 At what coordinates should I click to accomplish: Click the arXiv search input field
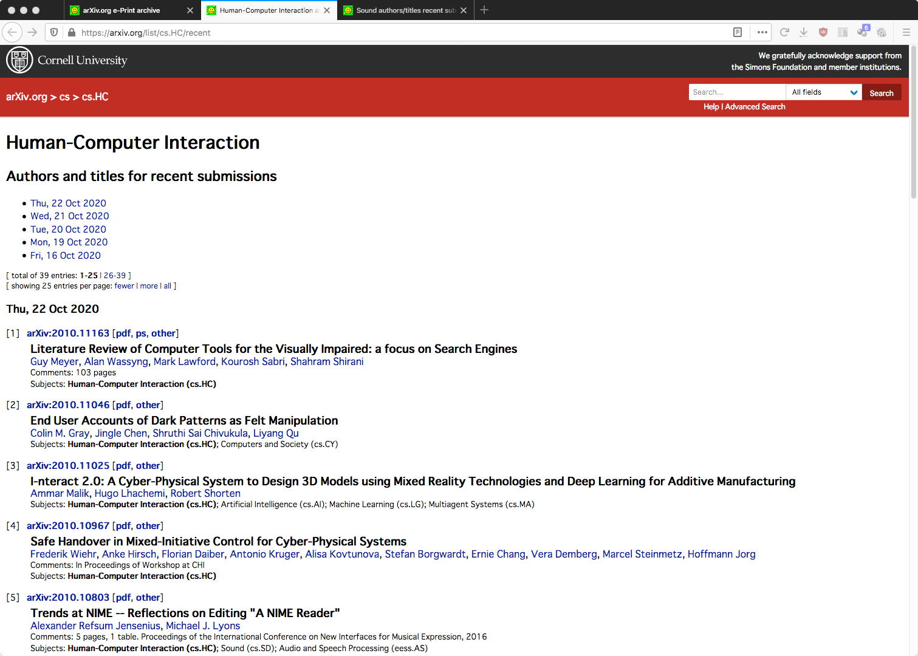[x=737, y=92]
